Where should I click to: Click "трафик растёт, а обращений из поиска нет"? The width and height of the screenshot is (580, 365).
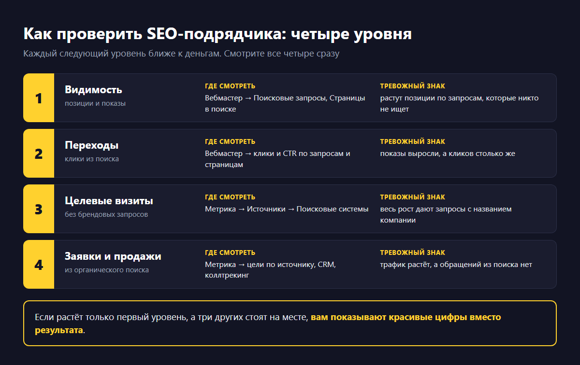tap(456, 265)
